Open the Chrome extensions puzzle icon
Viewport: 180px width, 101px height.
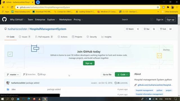click(x=168, y=7)
